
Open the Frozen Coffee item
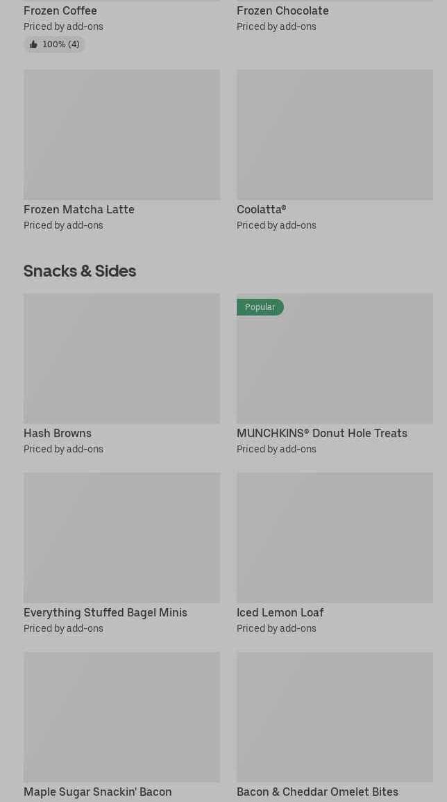[60, 10]
